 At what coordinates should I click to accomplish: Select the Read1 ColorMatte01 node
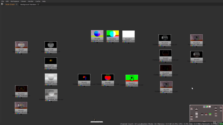(84, 80)
